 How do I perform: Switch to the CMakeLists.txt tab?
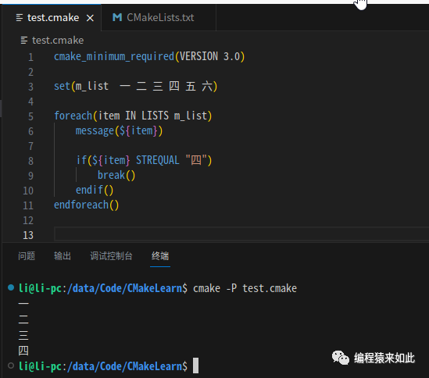click(159, 17)
